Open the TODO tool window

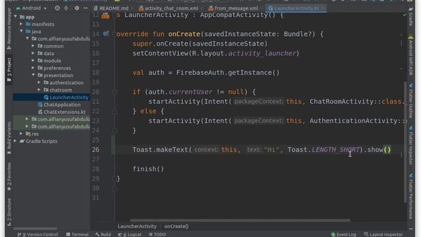pyautogui.click(x=157, y=234)
